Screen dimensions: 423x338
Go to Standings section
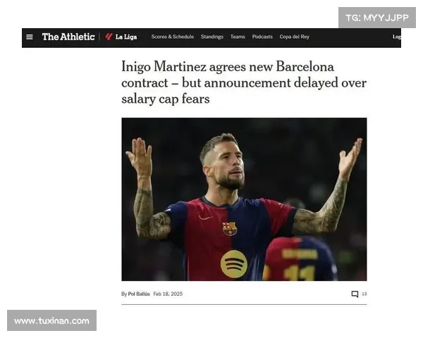[211, 37]
